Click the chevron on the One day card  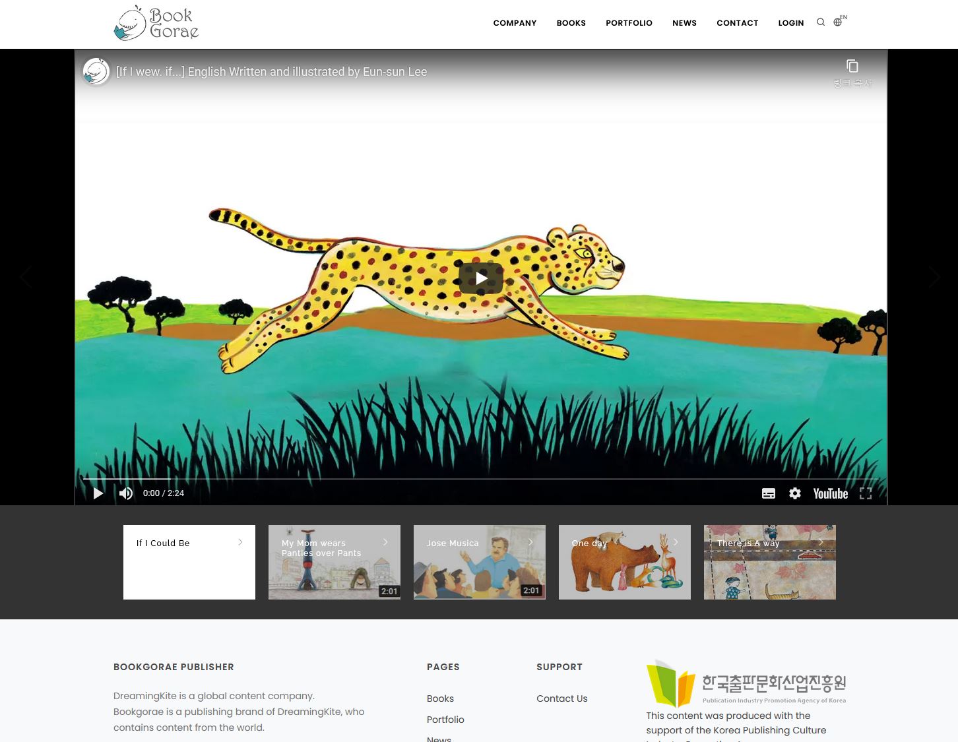(676, 542)
